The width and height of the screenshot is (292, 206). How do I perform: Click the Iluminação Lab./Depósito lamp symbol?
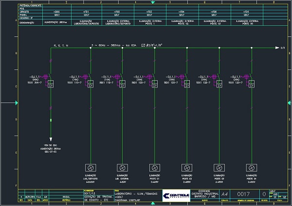[91, 167]
